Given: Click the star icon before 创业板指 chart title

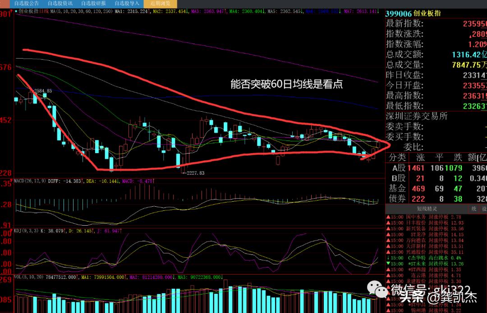Looking at the screenshot, I should coord(16,11).
